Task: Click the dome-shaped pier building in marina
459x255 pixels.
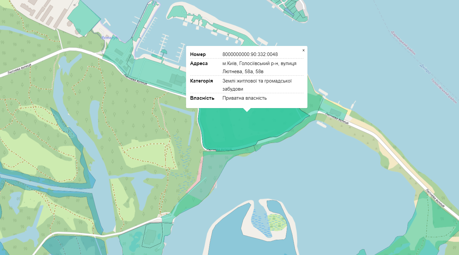Action: click(x=164, y=52)
